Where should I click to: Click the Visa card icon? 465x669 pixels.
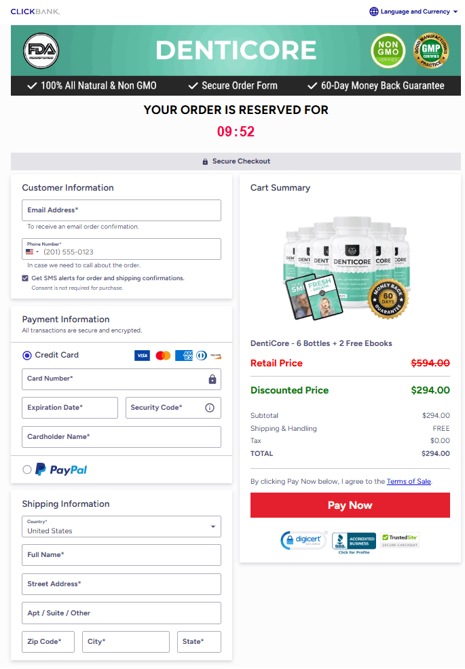142,355
